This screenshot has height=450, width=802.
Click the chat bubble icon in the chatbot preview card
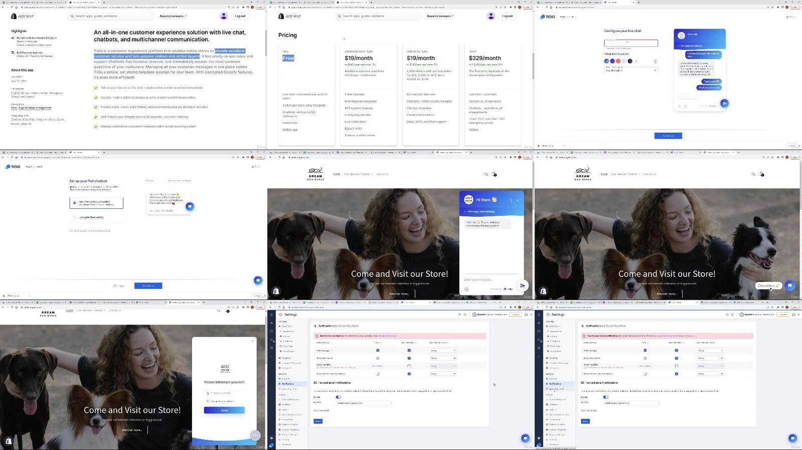[190, 206]
